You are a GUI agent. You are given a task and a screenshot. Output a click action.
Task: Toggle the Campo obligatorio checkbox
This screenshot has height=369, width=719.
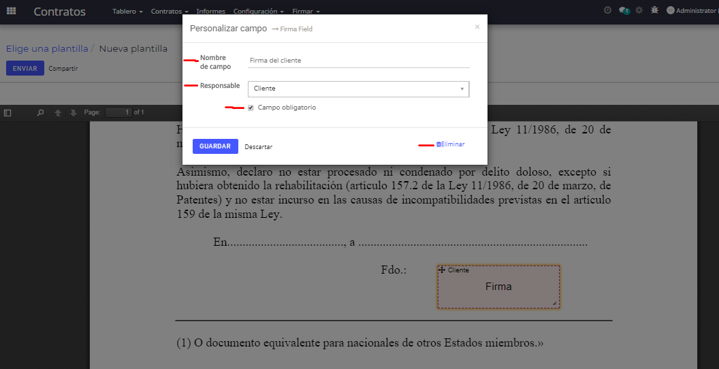tap(251, 108)
